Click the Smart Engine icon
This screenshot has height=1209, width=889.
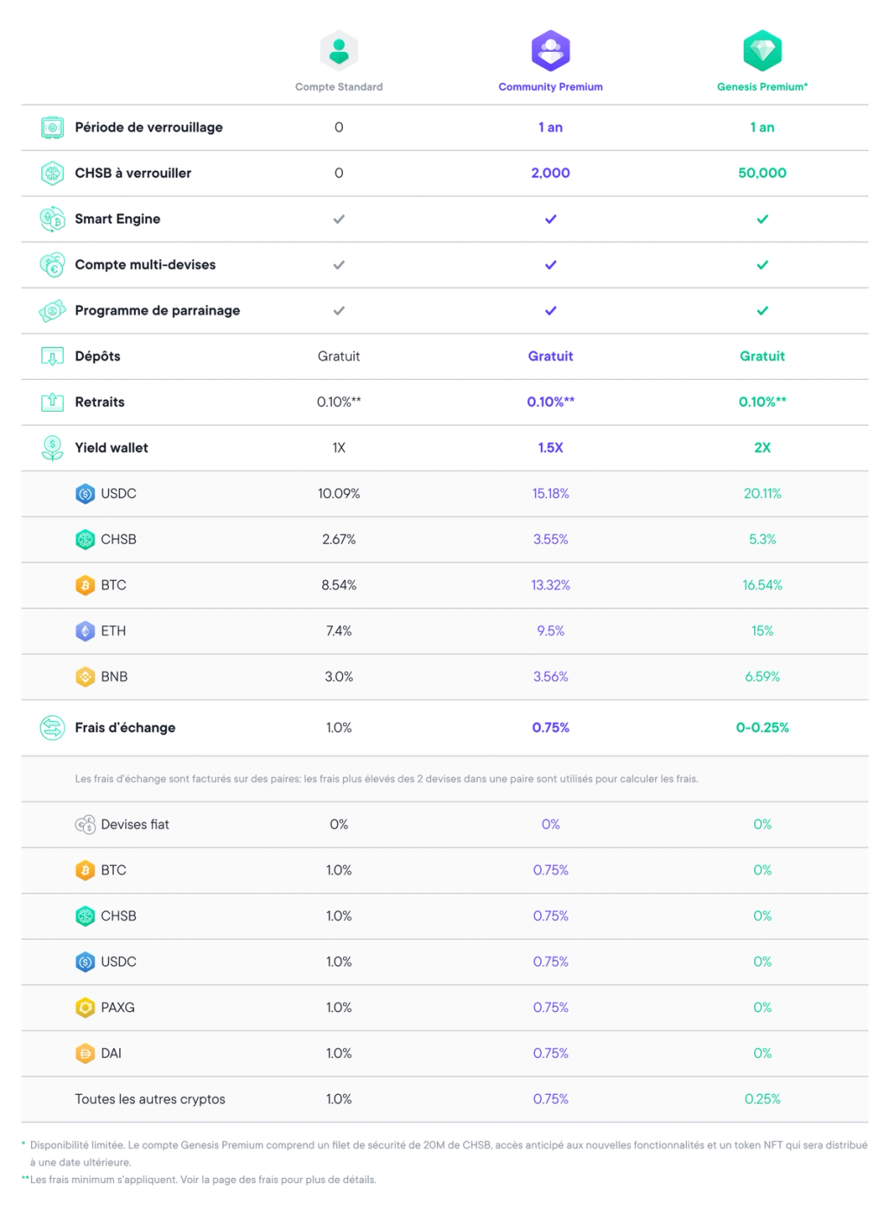pos(53,219)
